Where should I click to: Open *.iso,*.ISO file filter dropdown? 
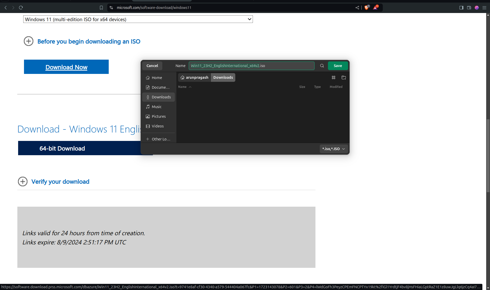(334, 149)
